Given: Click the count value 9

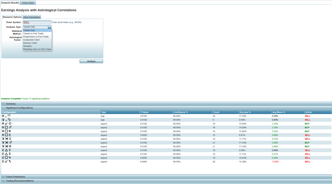Looking at the screenshot, I should click(x=213, y=120).
